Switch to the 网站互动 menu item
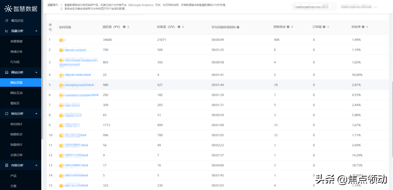393x190 pixels. [x=16, y=93]
